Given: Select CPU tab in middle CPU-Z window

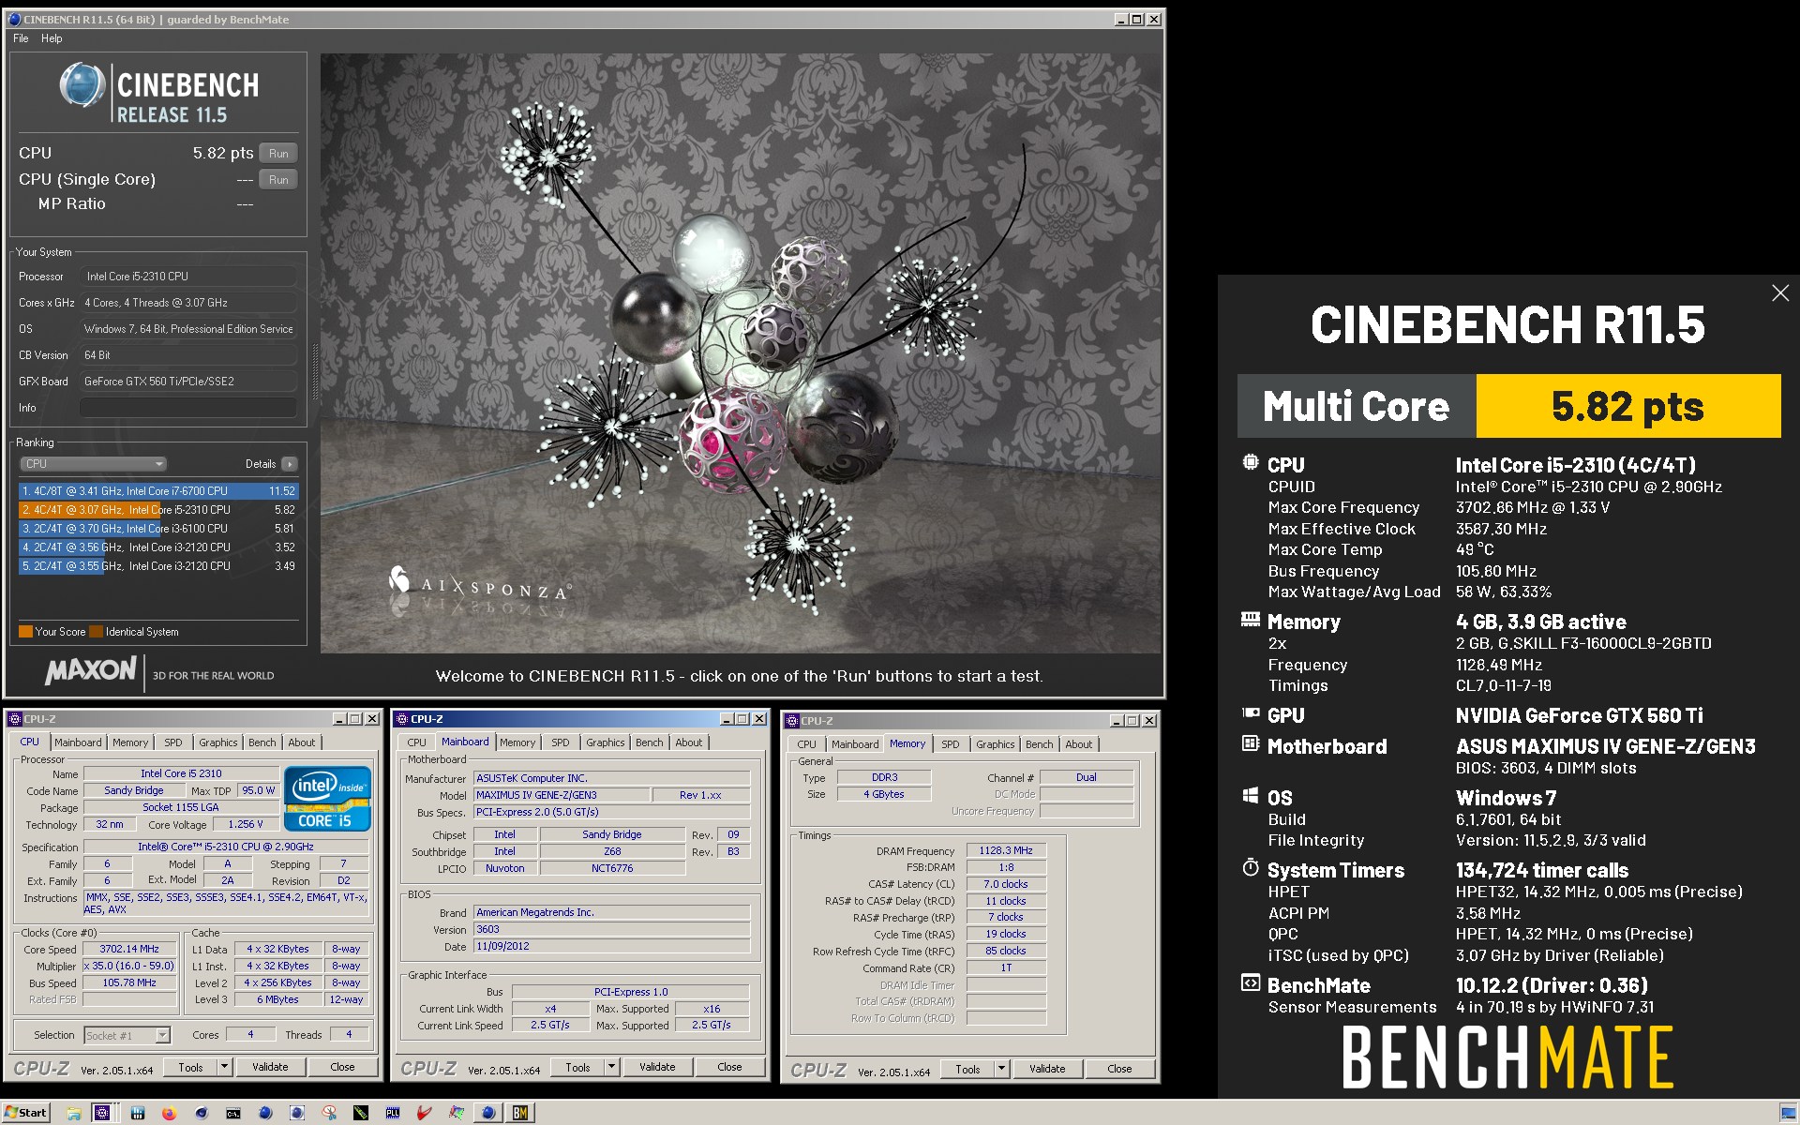Looking at the screenshot, I should point(416,742).
